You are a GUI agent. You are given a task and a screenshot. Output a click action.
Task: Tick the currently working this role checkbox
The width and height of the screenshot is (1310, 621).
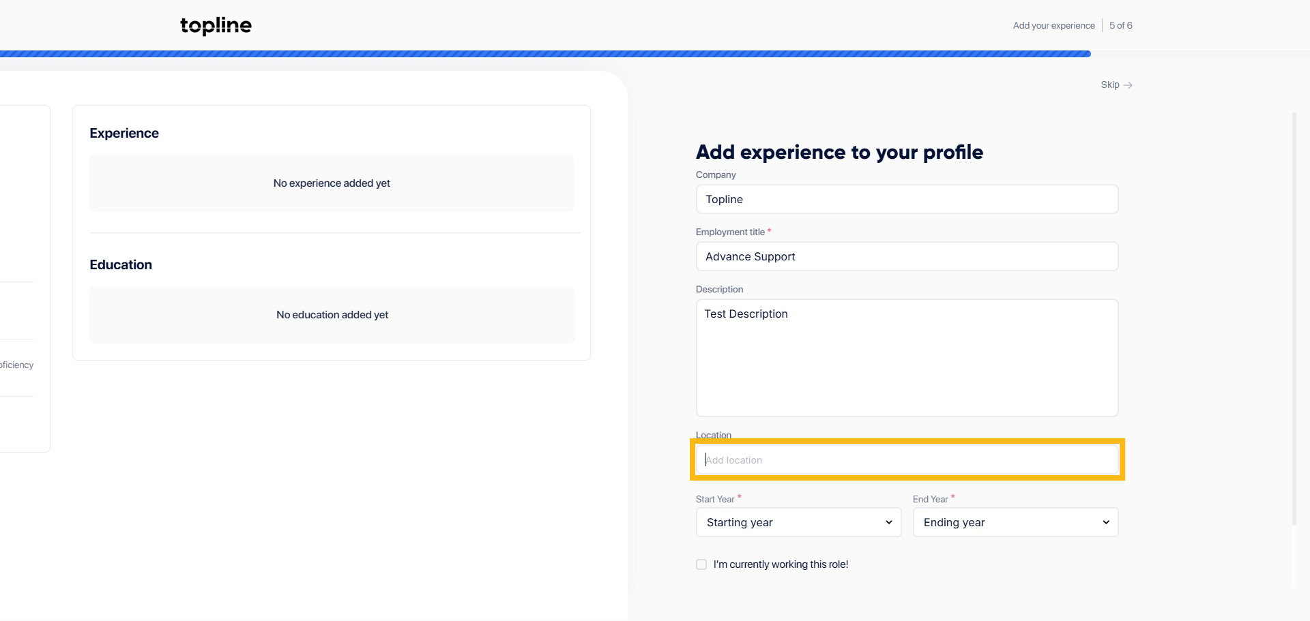701,564
